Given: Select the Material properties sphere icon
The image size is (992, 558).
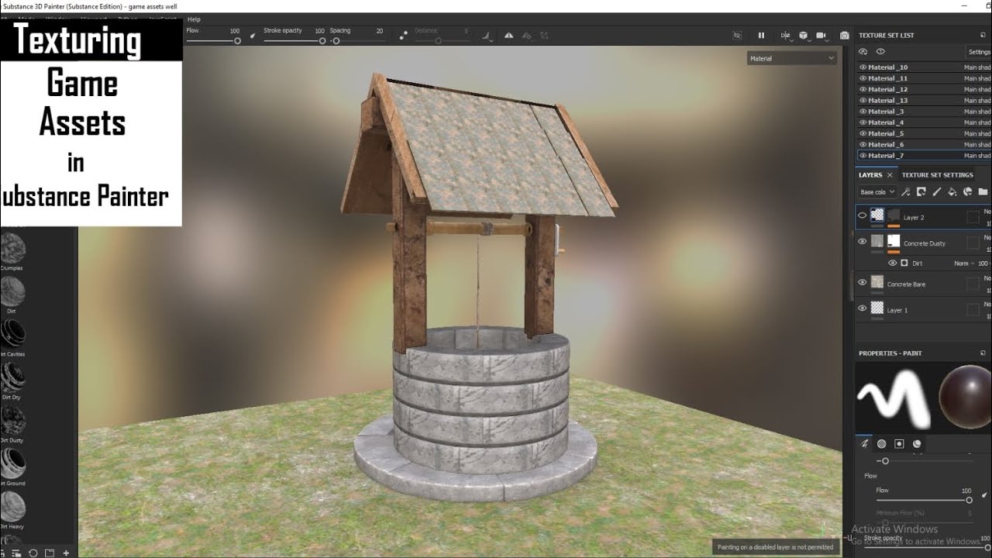Looking at the screenshot, I should coord(917,444).
